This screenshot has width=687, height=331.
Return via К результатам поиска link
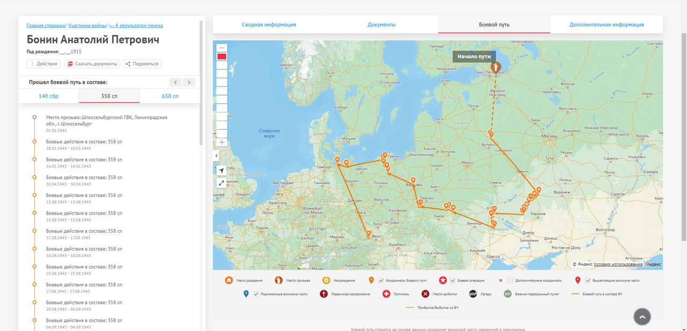click(x=136, y=25)
